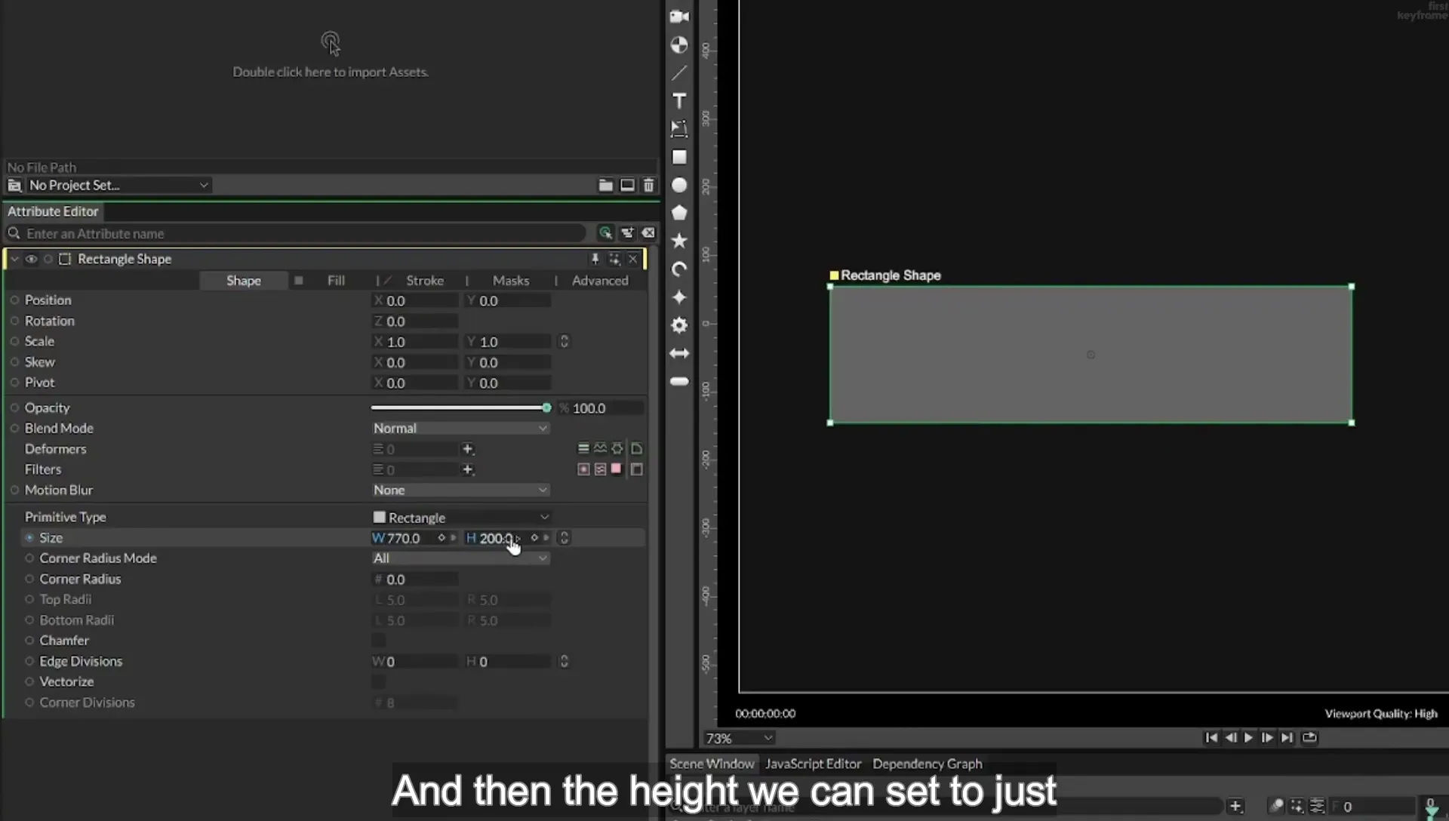Select the Star shape tool

pos(679,241)
